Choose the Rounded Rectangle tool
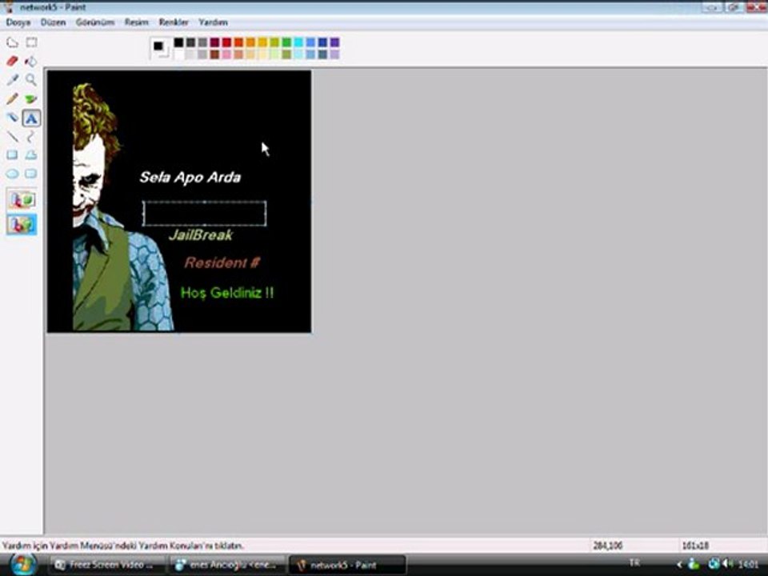768x576 pixels. 31,174
